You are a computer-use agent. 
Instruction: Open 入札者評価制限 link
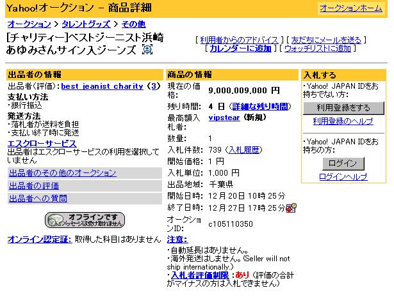coord(200,275)
